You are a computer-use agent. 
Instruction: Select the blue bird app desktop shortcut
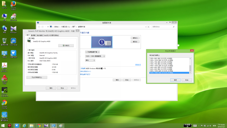(x=13, y=54)
